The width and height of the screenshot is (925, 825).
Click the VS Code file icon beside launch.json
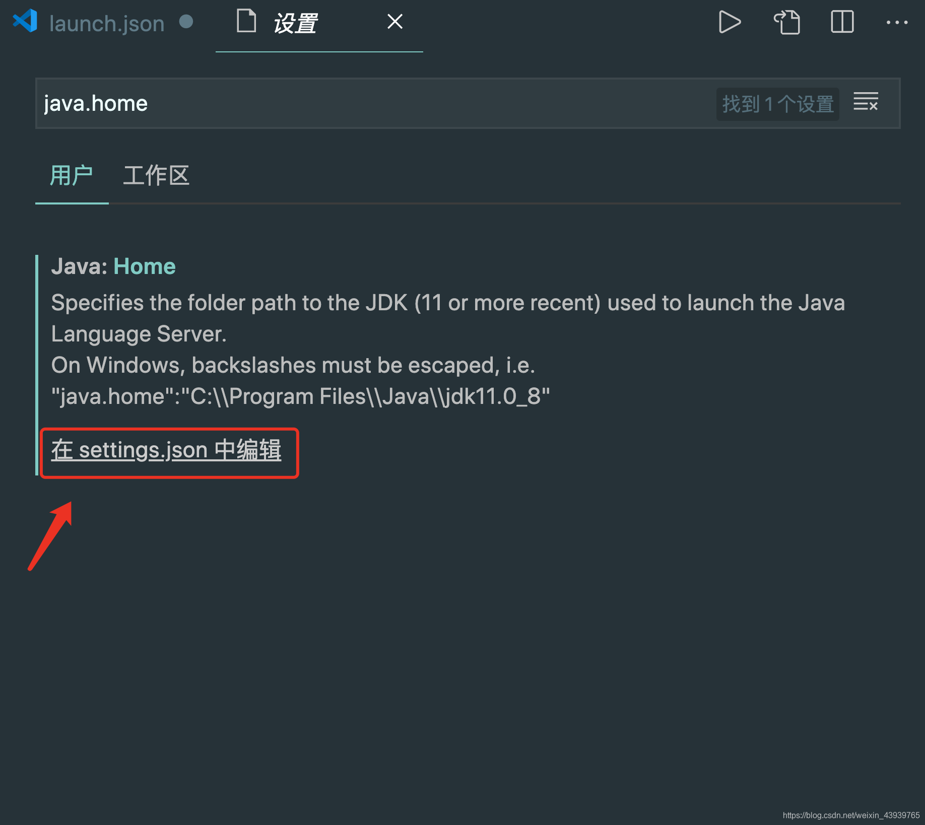point(25,22)
